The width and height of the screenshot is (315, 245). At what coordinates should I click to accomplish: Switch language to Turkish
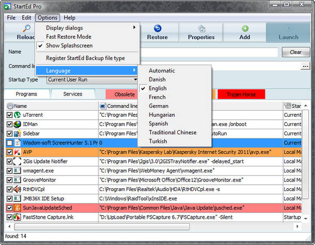pyautogui.click(x=175, y=141)
